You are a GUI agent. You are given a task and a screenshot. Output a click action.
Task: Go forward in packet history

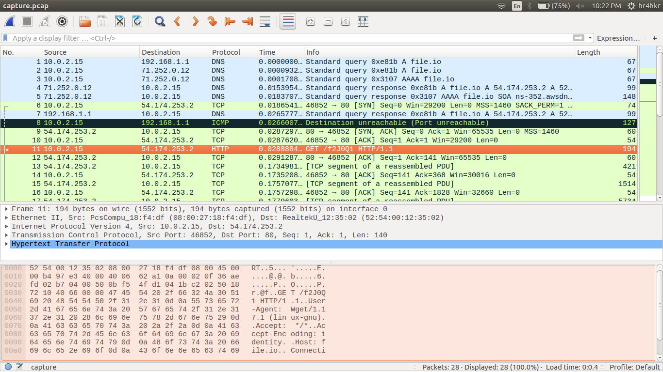point(195,21)
